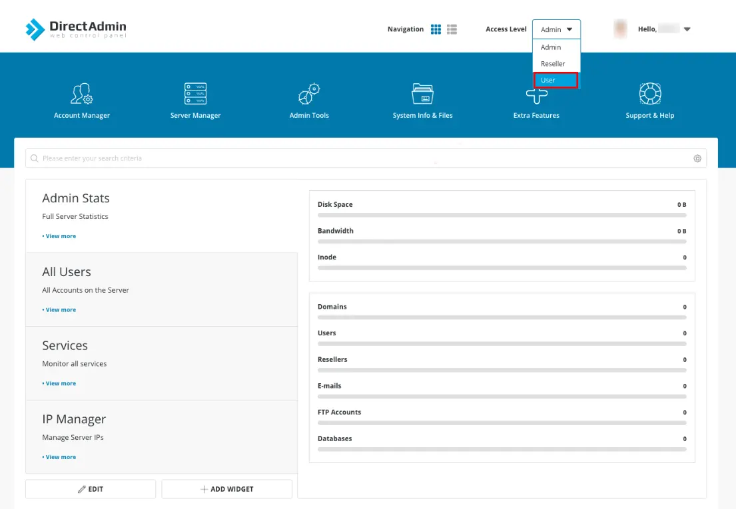Open the Admin Tools section

[308, 100]
